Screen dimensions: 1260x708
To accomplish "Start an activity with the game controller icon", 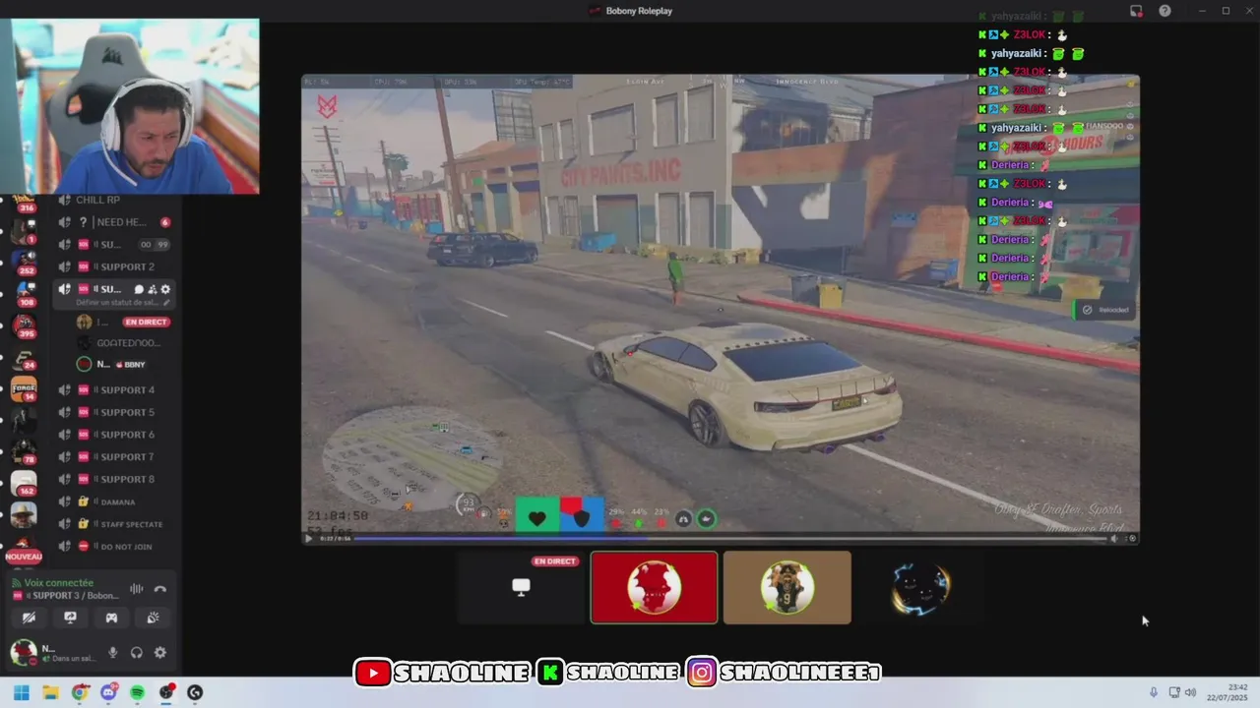I will coord(111,618).
